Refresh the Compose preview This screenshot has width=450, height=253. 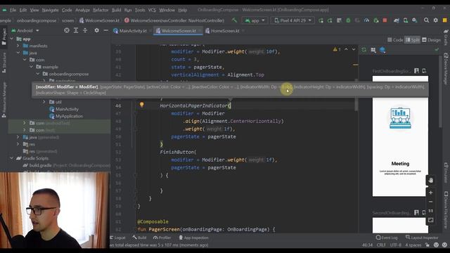pyautogui.click(x=364, y=50)
